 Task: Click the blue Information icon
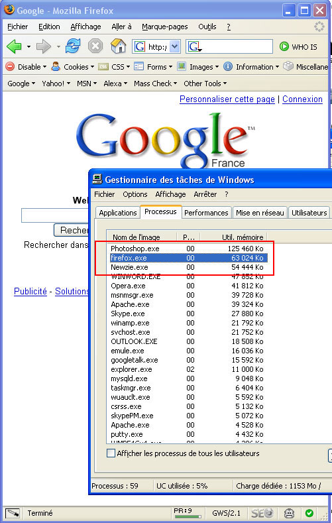(x=228, y=66)
